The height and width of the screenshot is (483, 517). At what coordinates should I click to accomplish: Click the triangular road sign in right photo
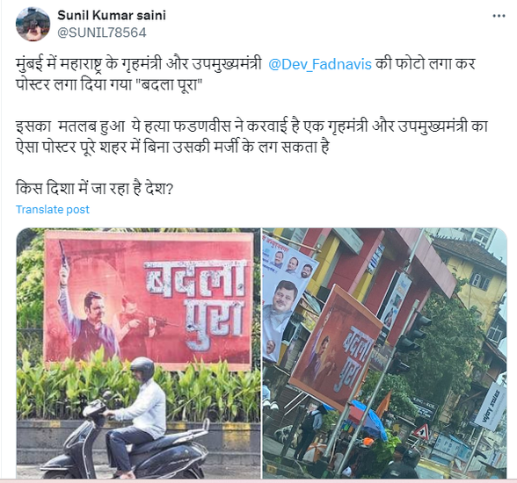click(x=422, y=432)
